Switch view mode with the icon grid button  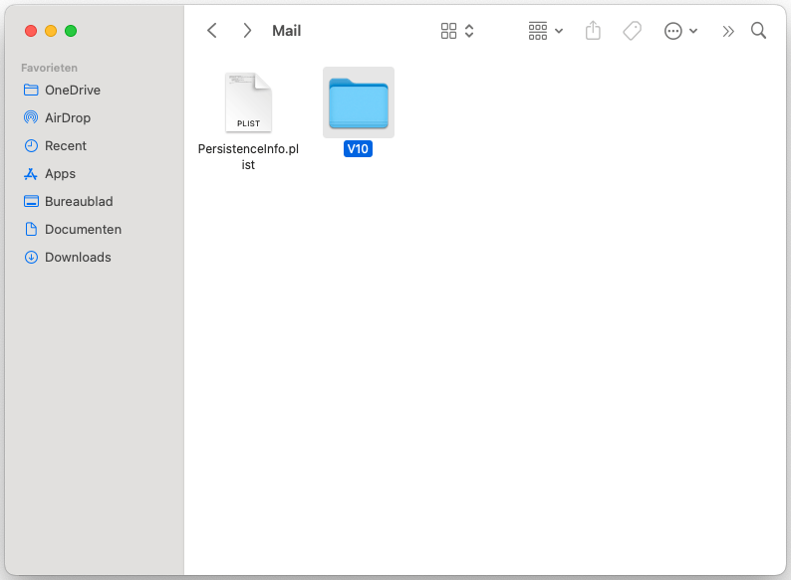click(449, 31)
